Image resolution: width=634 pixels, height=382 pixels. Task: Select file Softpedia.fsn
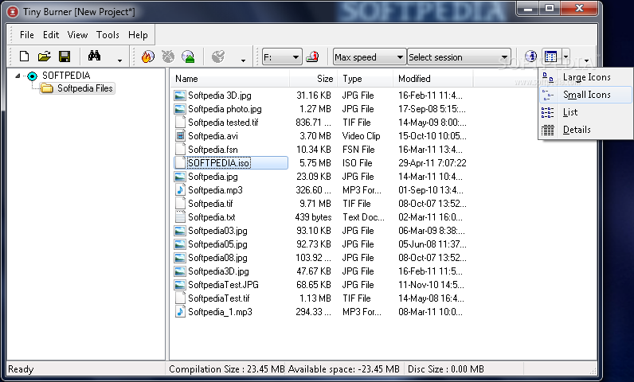click(213, 150)
